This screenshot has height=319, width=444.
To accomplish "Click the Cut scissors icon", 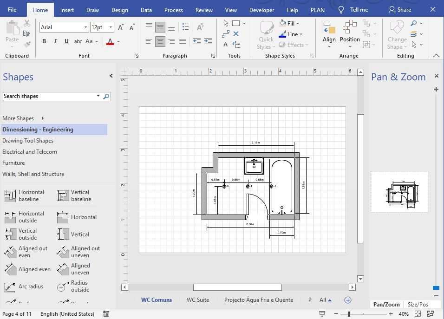I will (27, 23).
